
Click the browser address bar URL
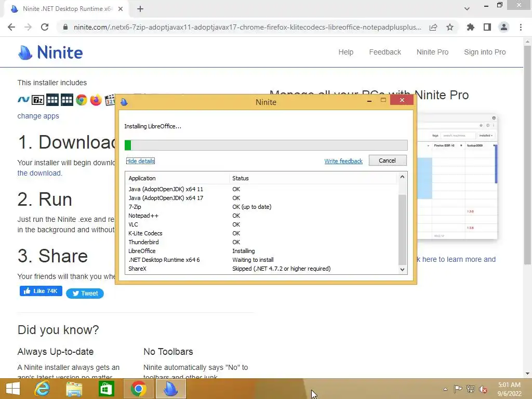click(247, 27)
